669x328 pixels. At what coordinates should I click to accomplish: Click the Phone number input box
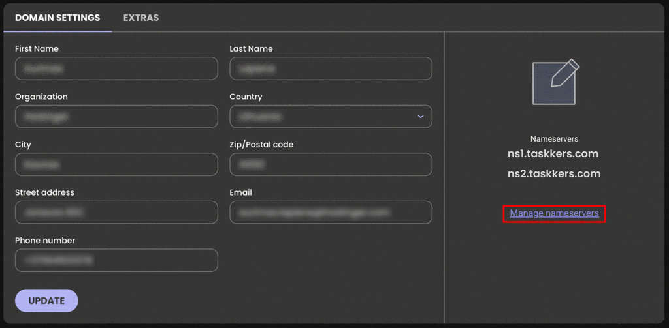[x=116, y=260]
